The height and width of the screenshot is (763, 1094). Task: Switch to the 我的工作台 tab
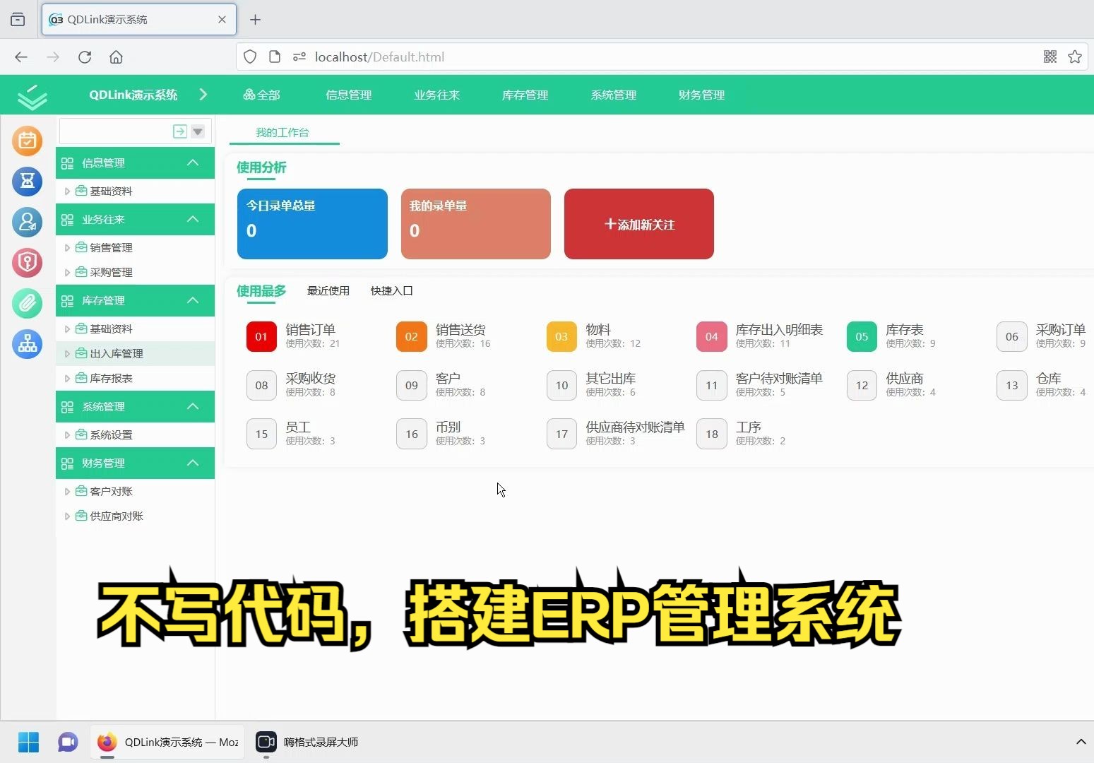coord(283,132)
